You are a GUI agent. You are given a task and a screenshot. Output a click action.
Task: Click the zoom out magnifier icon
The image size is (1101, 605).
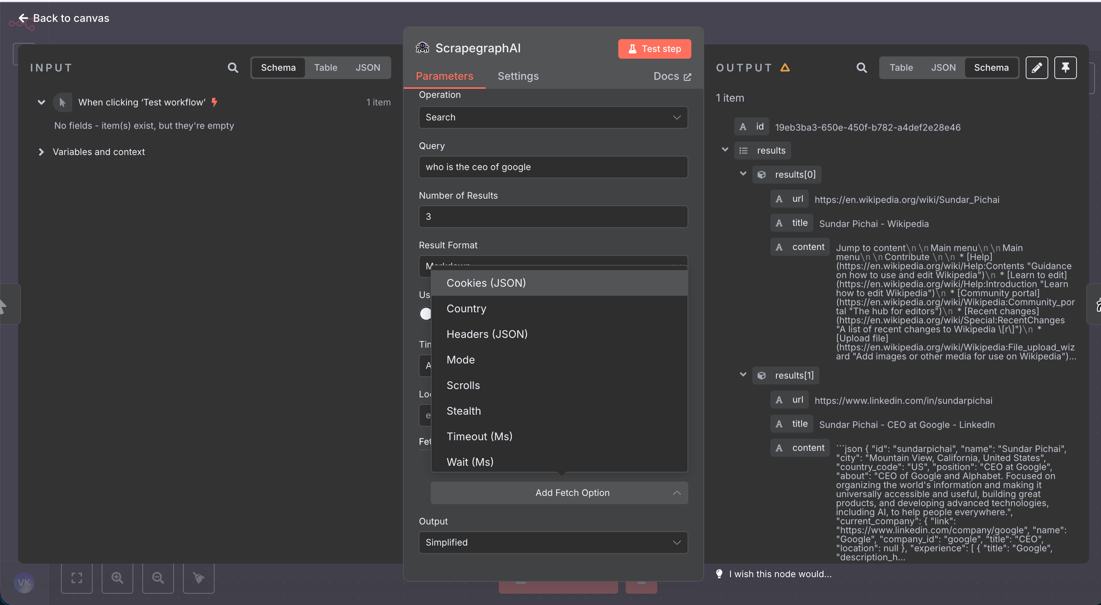point(158,578)
